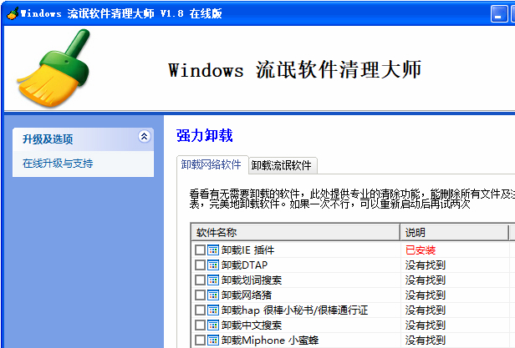The image size is (515, 348).
Task: Click the icon beside 卸载DTAP
Action: [x=213, y=265]
